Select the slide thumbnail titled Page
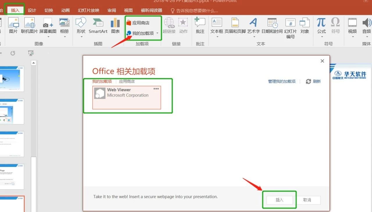The width and height of the screenshot is (372, 212). (x=12, y=177)
